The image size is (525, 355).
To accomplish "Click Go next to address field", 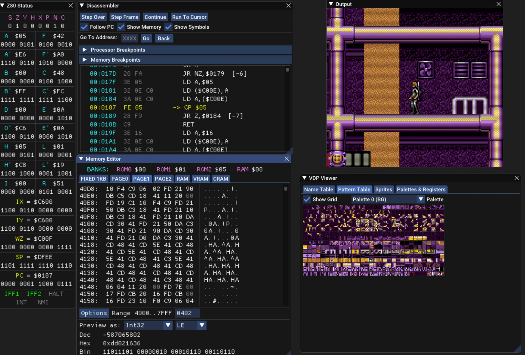I will pyautogui.click(x=146, y=38).
